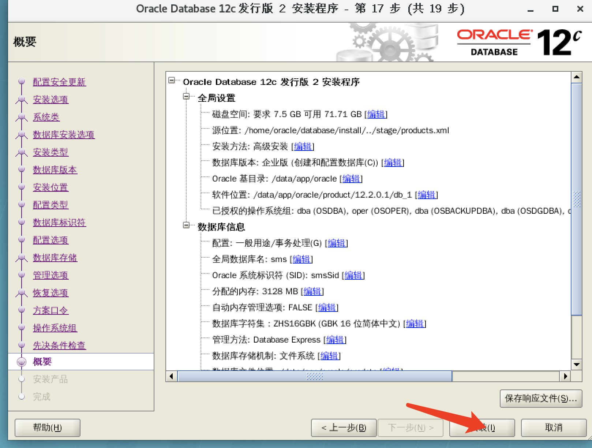Edit the 数据库版本 企业版 setting
This screenshot has height=448, width=592.
coord(393,163)
